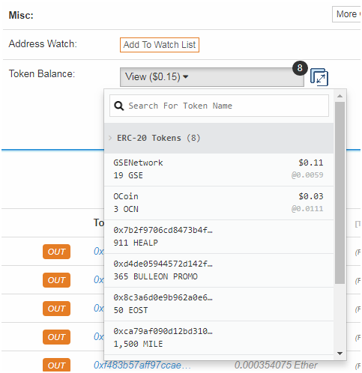The width and height of the screenshot is (362, 373).
Task: Open address link 0xf483b57aff97ccae…
Action: click(x=142, y=366)
